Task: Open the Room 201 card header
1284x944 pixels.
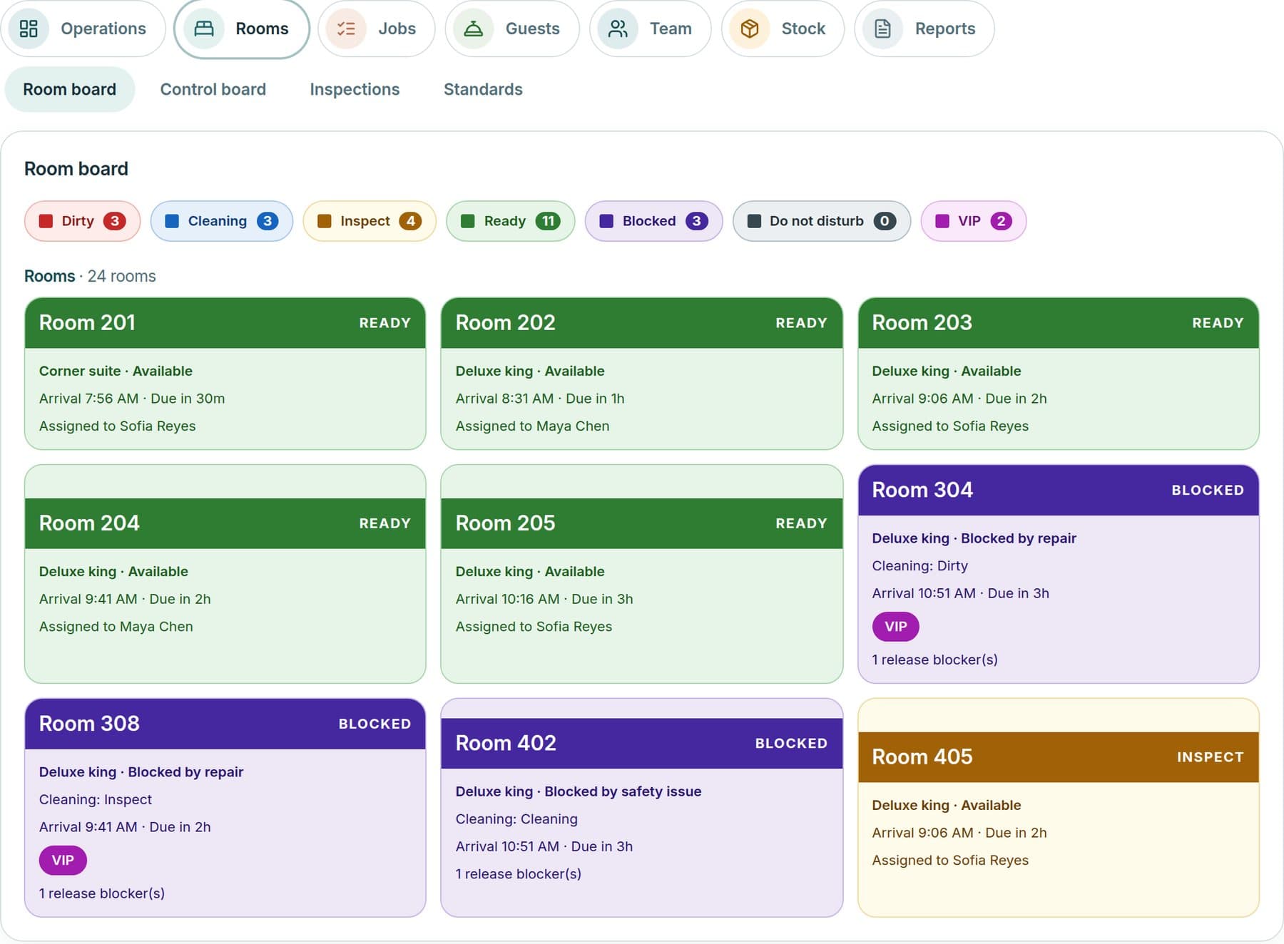Action: (x=225, y=323)
